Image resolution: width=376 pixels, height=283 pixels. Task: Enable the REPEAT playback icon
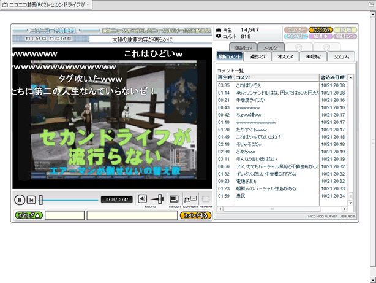(206, 199)
